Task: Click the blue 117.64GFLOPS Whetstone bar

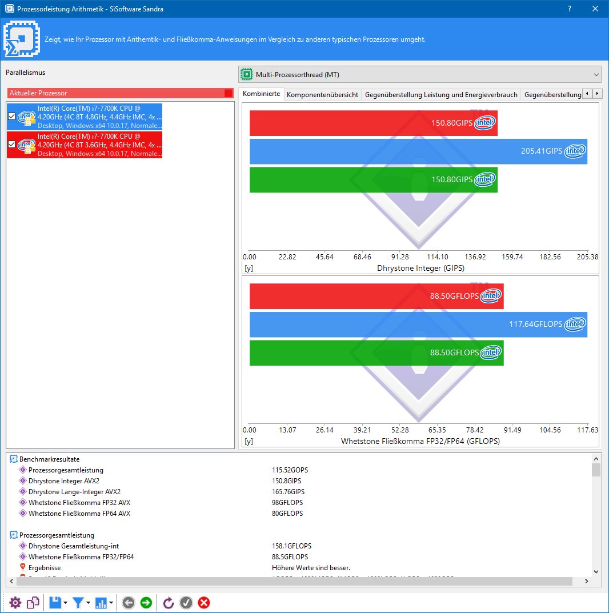Action: (418, 324)
